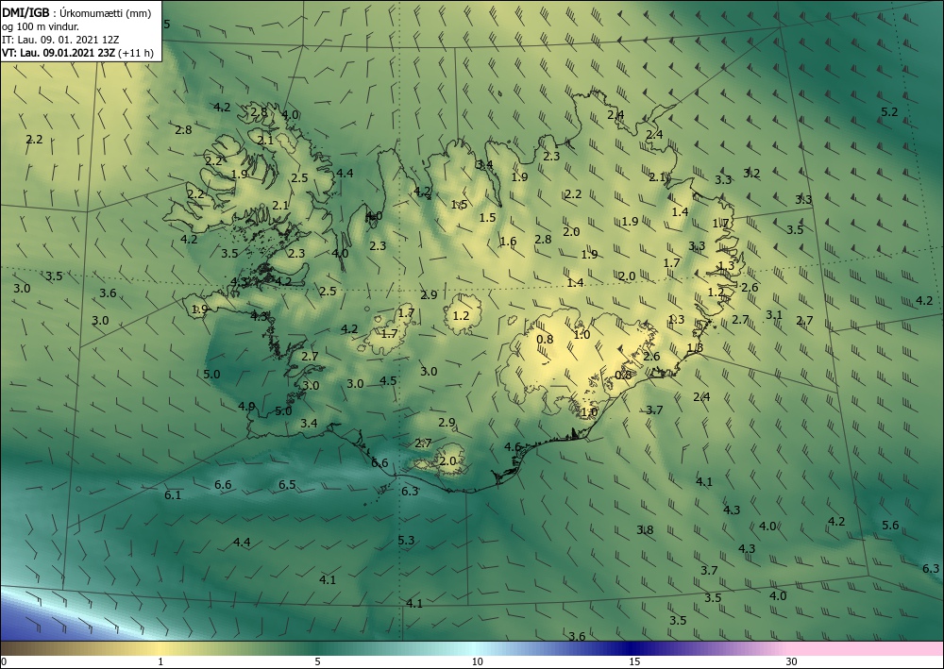Click the 4.5 value on the map
This screenshot has width=944, height=669.
(x=388, y=380)
